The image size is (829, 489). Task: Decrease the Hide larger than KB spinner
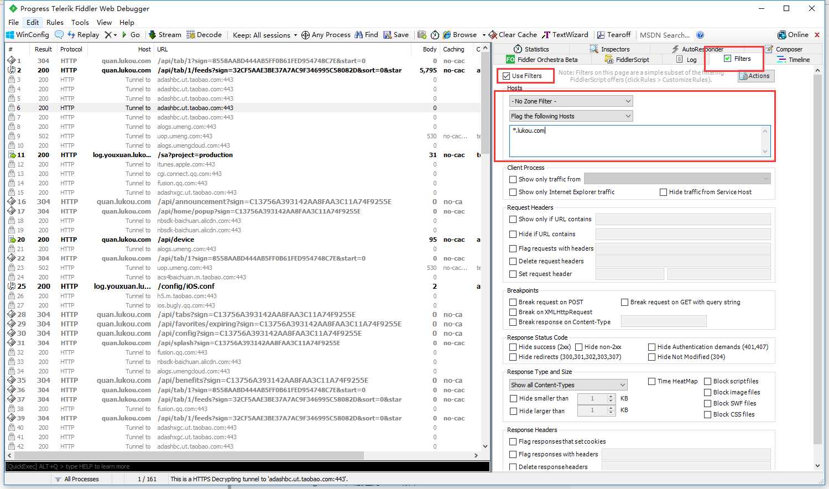611,413
